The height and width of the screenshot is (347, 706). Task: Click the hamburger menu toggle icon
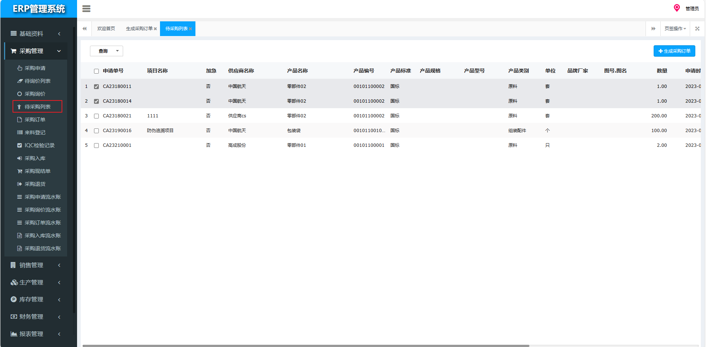[86, 9]
